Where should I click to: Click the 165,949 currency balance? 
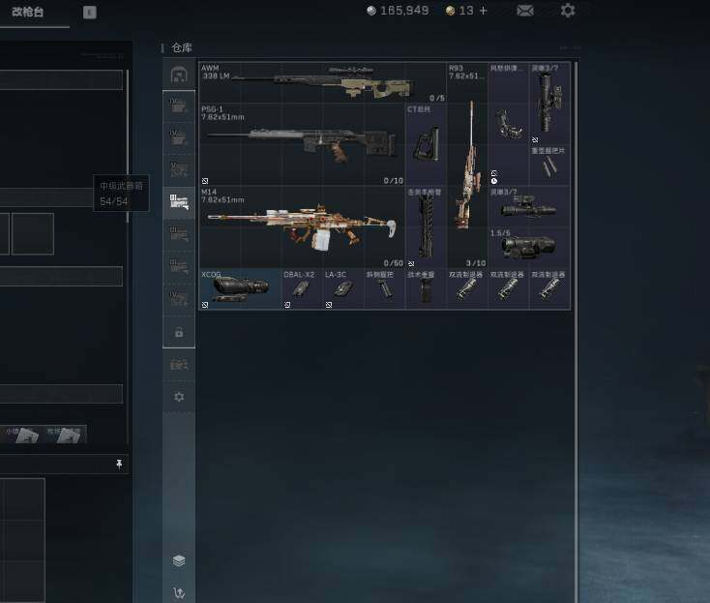(404, 11)
